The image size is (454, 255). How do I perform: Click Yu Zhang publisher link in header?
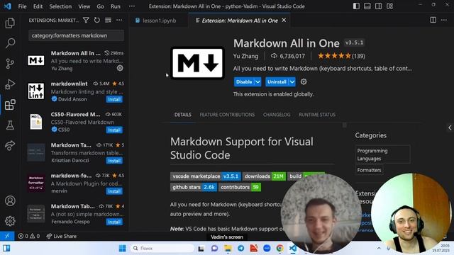tap(245, 56)
